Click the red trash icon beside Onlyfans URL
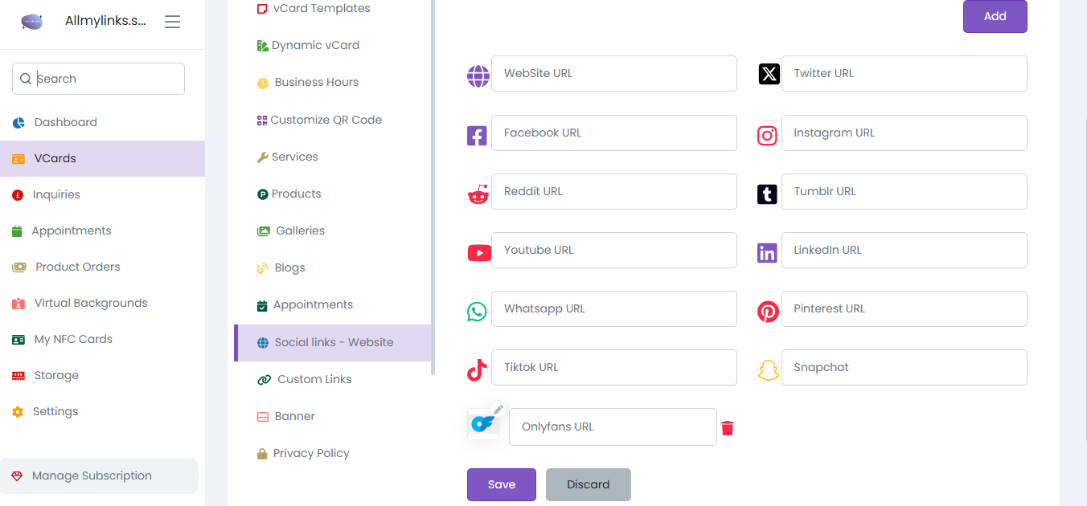This screenshot has height=506, width=1087. click(728, 428)
